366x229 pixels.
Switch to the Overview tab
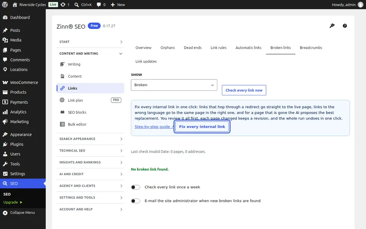[x=143, y=48]
